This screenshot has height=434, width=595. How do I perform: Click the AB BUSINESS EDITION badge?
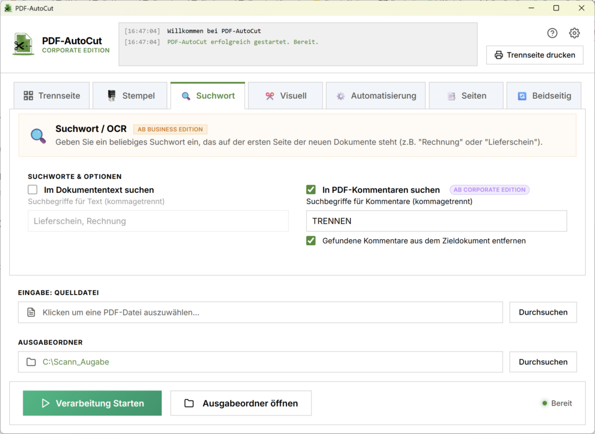pos(170,130)
